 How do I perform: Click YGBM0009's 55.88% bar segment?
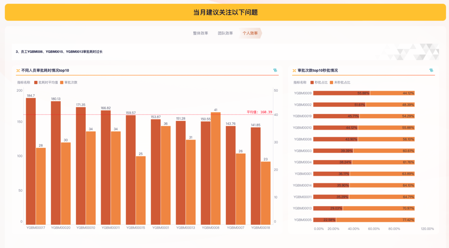[x=340, y=93]
